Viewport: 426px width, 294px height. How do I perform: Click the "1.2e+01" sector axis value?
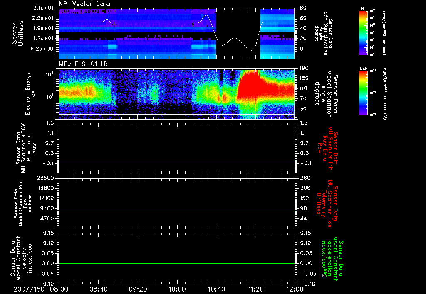(44, 39)
